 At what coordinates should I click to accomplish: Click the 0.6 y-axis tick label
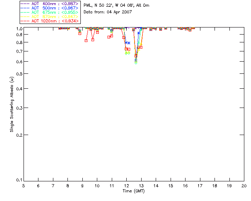pos(19,62)
